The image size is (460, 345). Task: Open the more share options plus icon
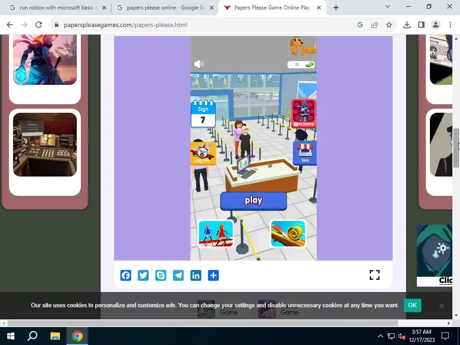pos(213,275)
